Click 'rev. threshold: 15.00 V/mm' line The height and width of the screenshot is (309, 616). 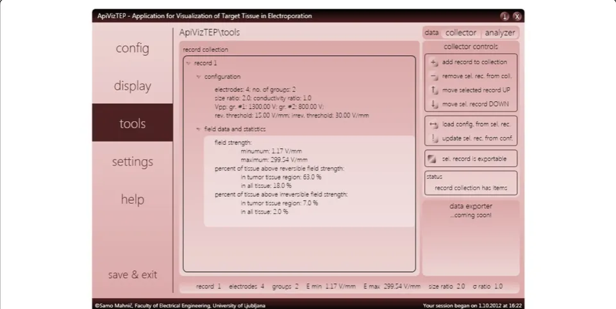coord(292,115)
